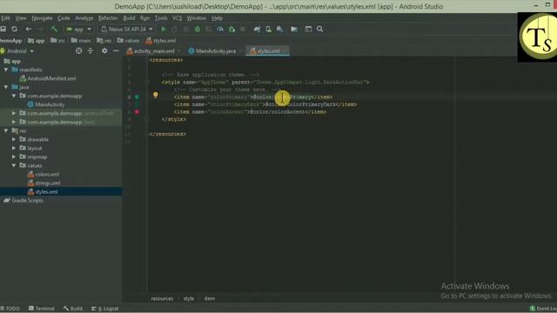Open the Event Log
This screenshot has height=313, width=557.
pyautogui.click(x=543, y=309)
